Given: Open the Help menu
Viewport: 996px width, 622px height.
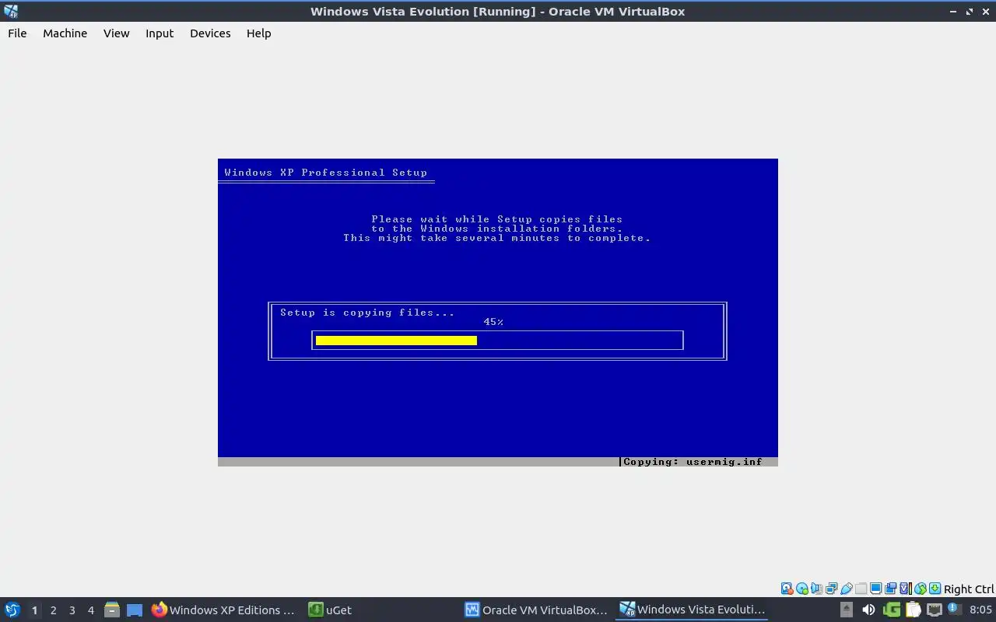Looking at the screenshot, I should coord(258,33).
